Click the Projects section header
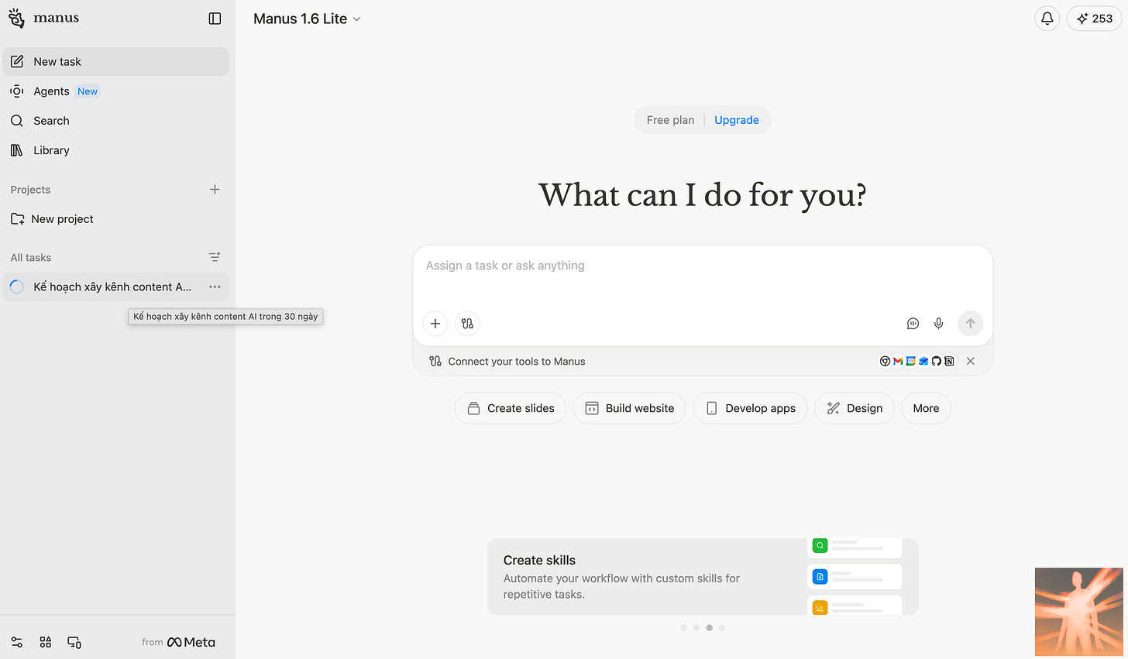Screen dimensions: 1128x659 [x=30, y=190]
